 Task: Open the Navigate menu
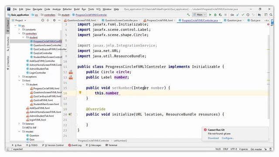tap(37, 9)
